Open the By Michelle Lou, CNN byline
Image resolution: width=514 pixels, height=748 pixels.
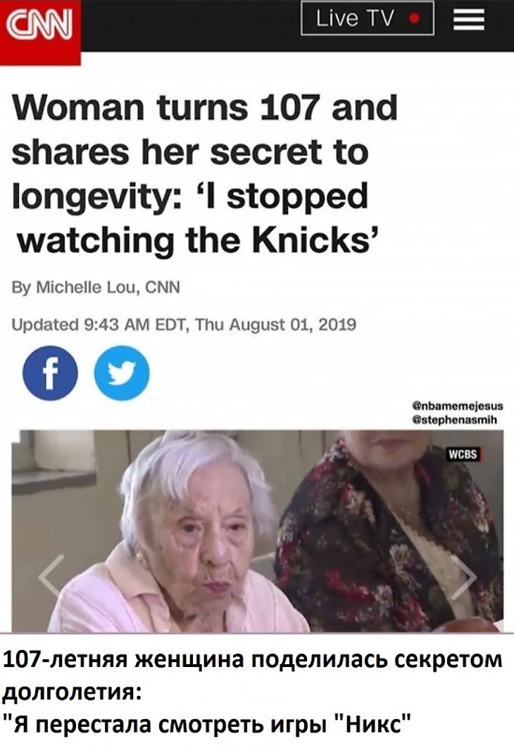coord(96,287)
